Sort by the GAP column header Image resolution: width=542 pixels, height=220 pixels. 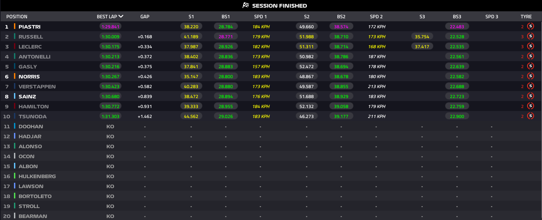145,17
